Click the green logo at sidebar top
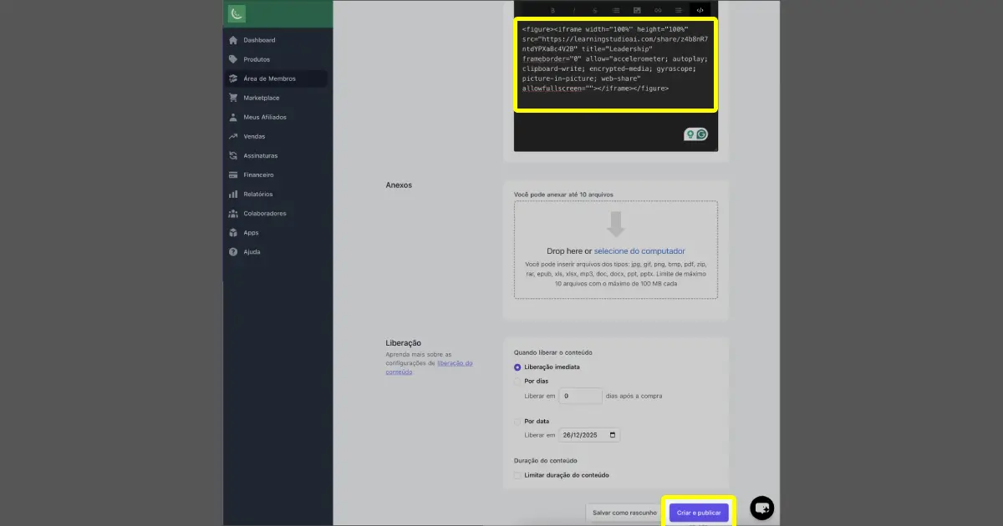Image resolution: width=1003 pixels, height=526 pixels. click(x=237, y=14)
